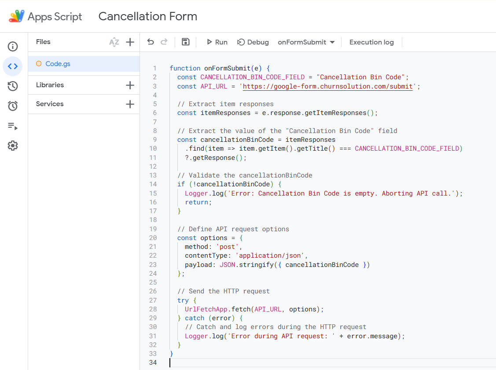The height and width of the screenshot is (370, 496).
Task: Add a service with plus icon
Action: 130,104
